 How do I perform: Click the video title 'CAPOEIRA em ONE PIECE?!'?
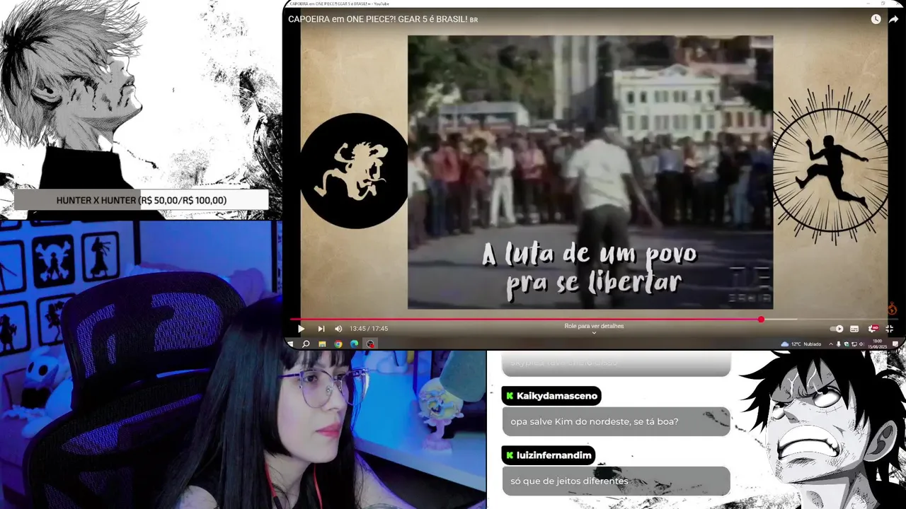(383, 19)
